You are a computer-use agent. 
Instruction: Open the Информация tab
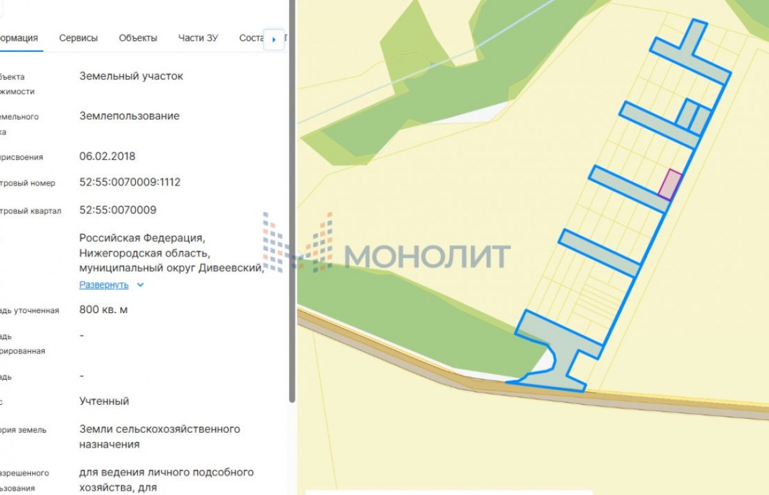pyautogui.click(x=19, y=38)
